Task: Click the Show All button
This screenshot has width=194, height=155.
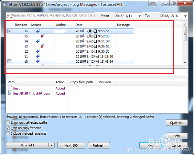Action: (x=27, y=145)
